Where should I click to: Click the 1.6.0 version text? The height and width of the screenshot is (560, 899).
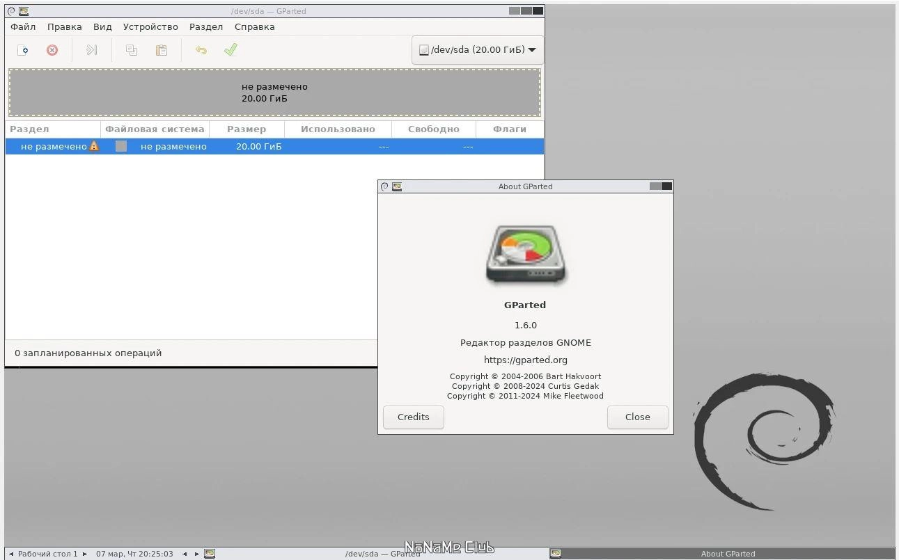(x=526, y=325)
